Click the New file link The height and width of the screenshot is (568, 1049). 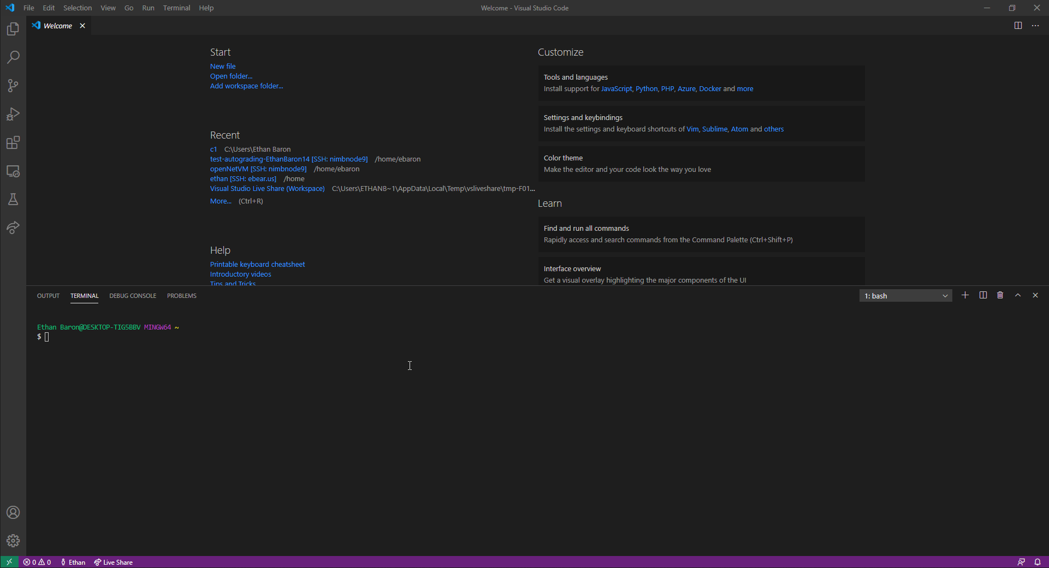pyautogui.click(x=223, y=66)
